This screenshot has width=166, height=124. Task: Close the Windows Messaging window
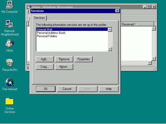[x=154, y=7]
